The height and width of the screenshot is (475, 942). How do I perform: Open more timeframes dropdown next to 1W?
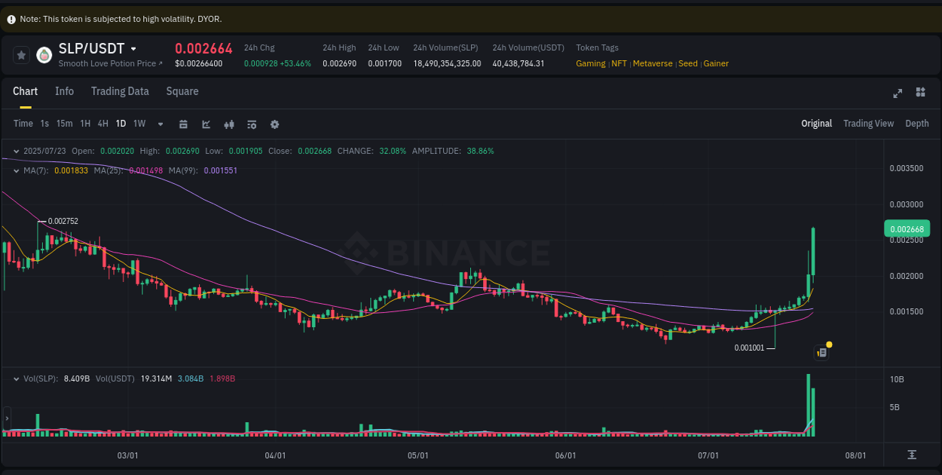160,124
